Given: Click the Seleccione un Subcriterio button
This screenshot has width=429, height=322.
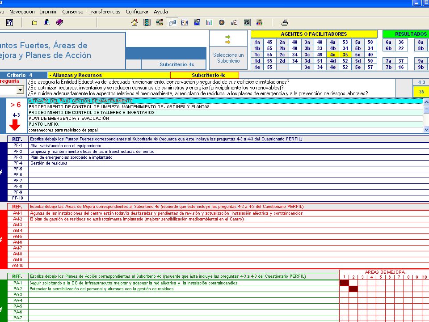Looking at the screenshot, I should click(228, 58).
